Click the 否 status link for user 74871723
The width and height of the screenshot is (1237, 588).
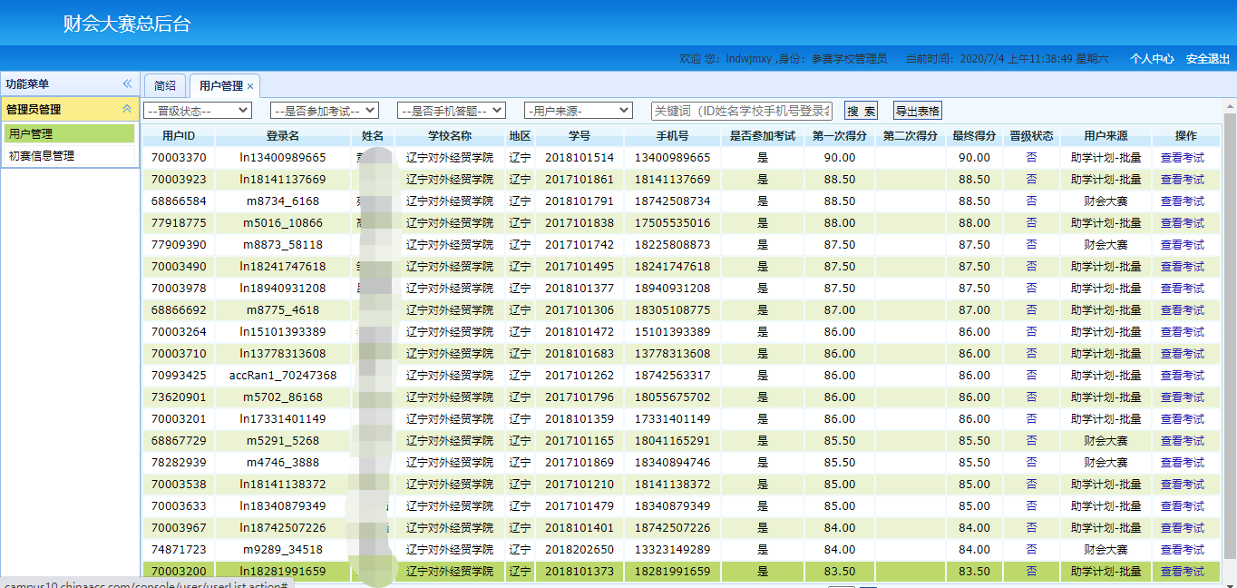(x=1031, y=550)
